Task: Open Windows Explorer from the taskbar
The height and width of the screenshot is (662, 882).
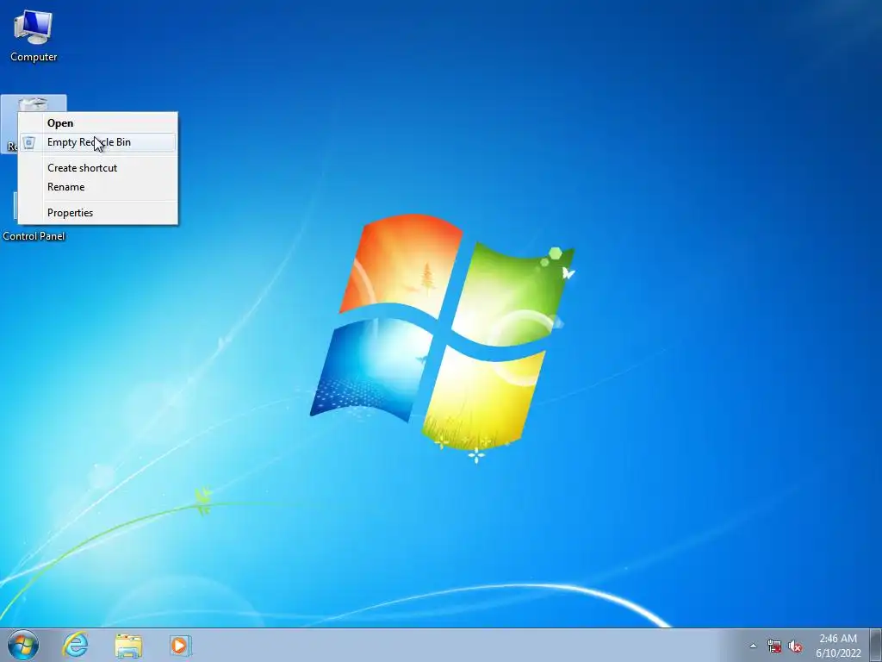Action: 128,645
